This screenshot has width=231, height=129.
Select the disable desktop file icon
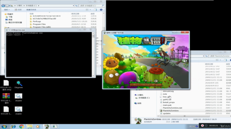(x=18, y=97)
